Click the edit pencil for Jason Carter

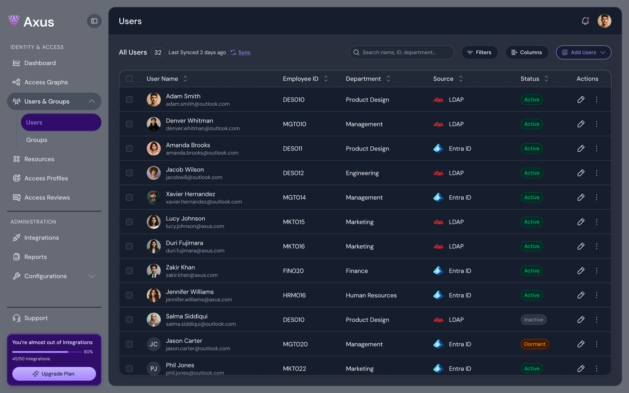[581, 344]
